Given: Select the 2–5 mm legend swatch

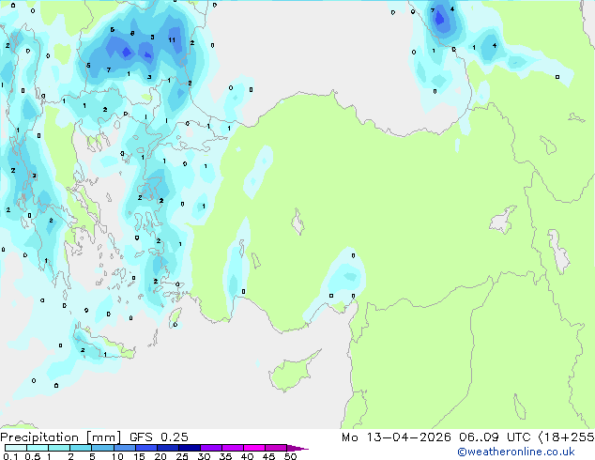Looking at the screenshot, I should pos(81,448).
